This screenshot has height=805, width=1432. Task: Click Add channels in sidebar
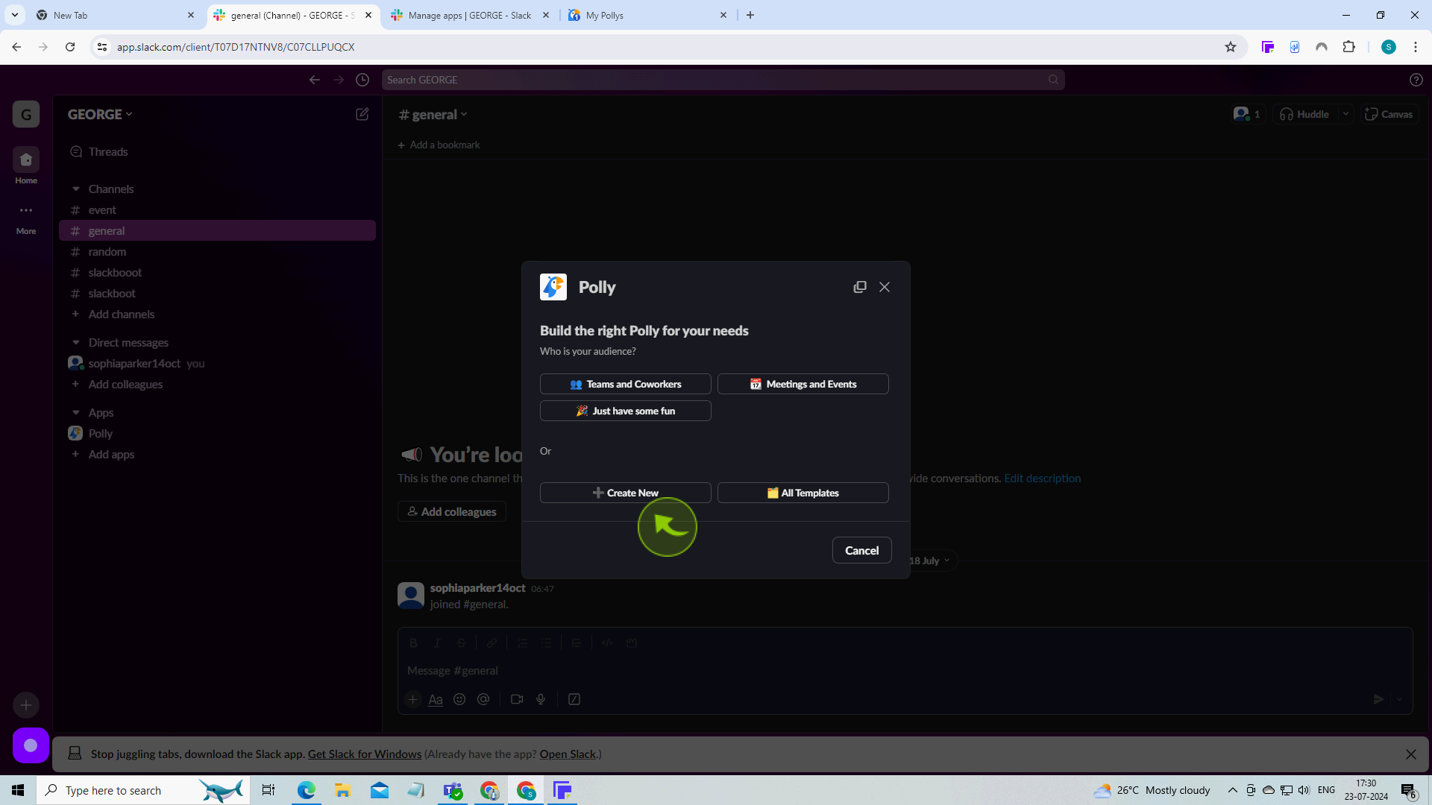217,314
